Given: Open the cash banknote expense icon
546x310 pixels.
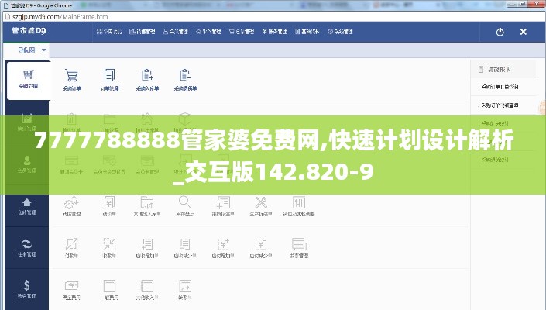Looking at the screenshot, I should tap(71, 285).
